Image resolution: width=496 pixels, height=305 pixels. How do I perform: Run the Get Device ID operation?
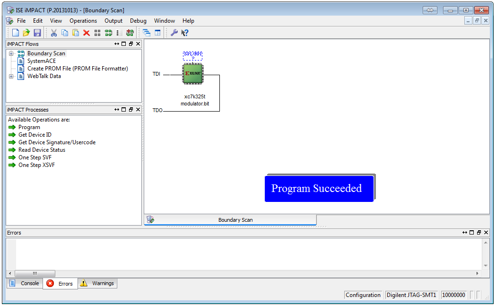(x=35, y=135)
